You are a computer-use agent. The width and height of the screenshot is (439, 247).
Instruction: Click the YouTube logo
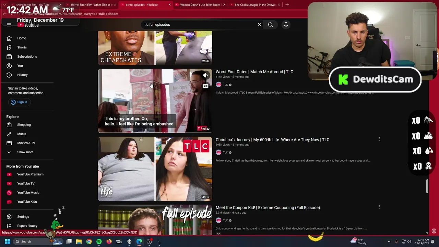click(x=29, y=25)
